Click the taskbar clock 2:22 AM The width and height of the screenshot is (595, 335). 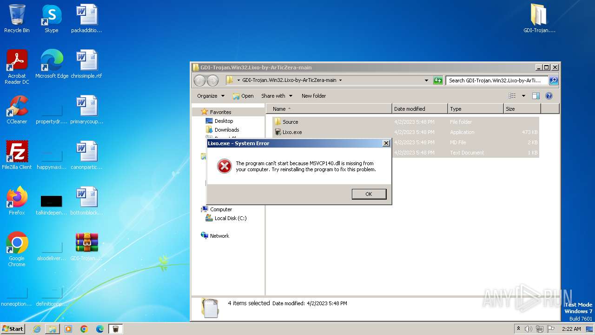571,329
